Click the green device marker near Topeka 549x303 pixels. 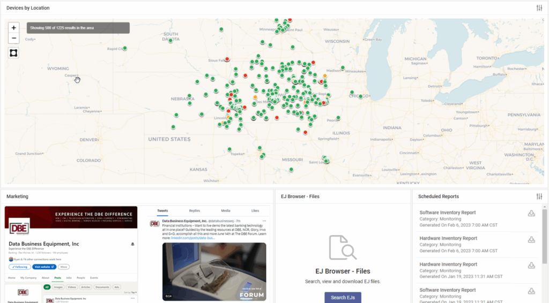pos(229,149)
